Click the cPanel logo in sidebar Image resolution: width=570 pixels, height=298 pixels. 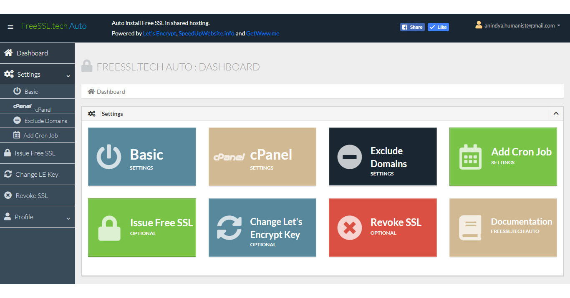pyautogui.click(x=23, y=106)
